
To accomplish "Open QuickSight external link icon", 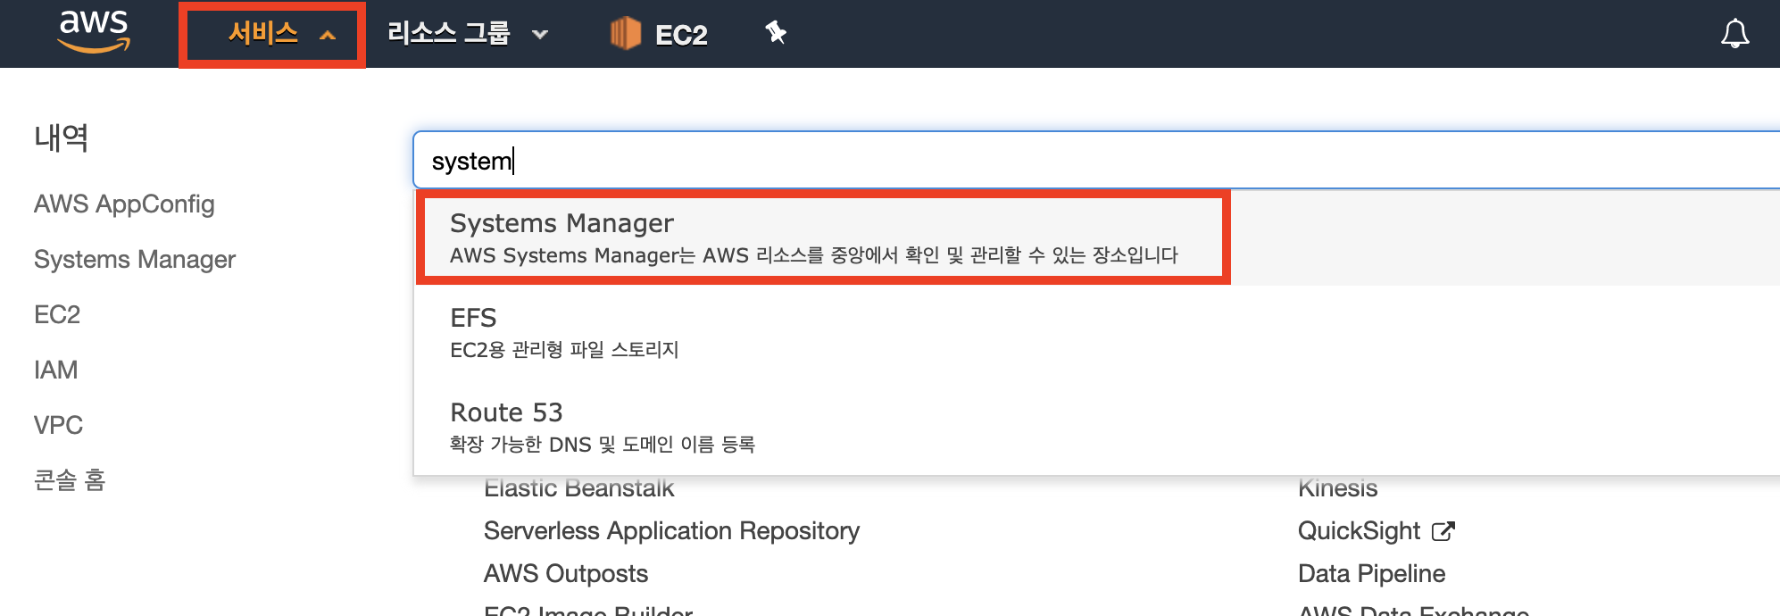I will coord(1443,531).
